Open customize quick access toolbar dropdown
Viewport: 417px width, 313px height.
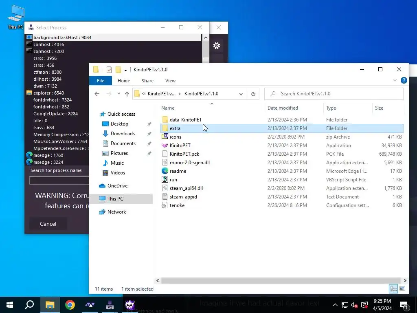tap(125, 70)
